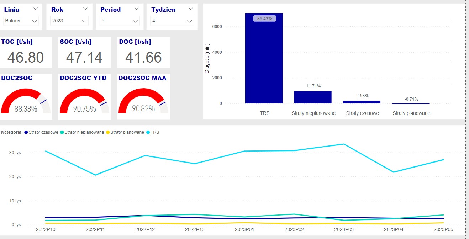Click the chevron icon beside the Tydzien title
469x239 pixels.
191,9
